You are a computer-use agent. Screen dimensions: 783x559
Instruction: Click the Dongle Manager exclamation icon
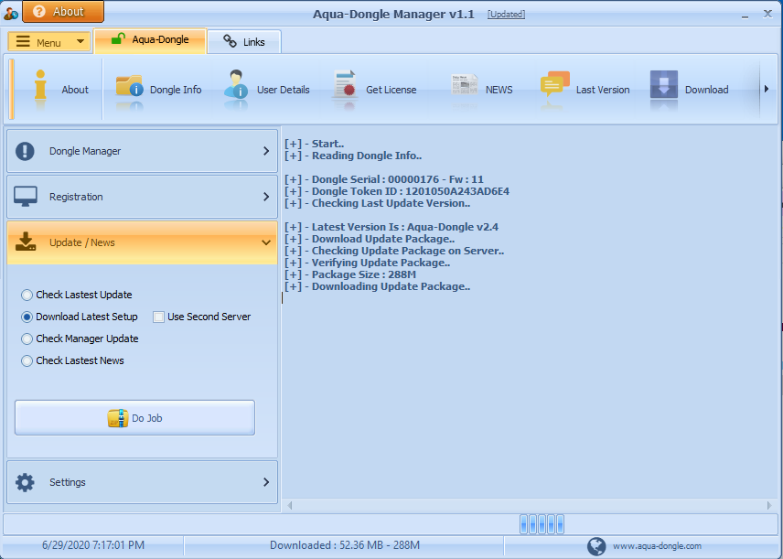point(25,151)
